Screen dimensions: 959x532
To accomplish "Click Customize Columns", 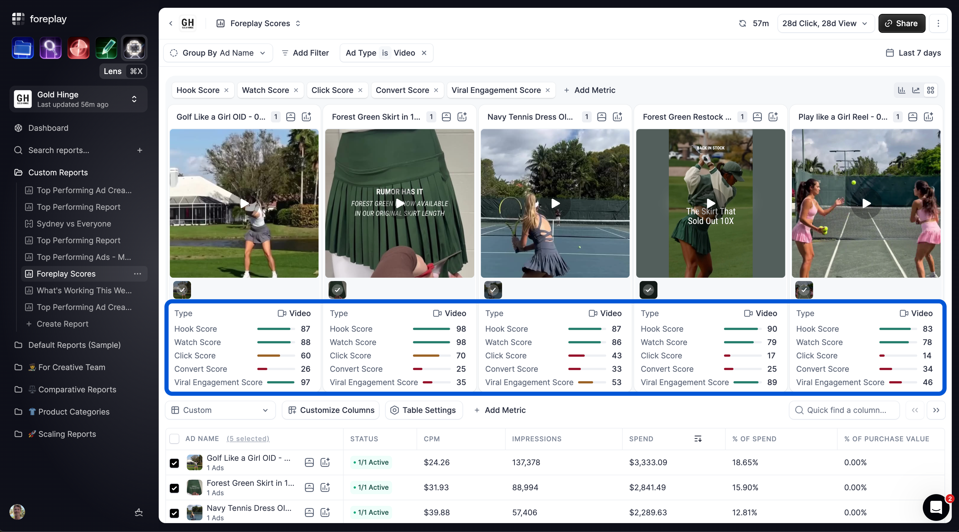I will [331, 410].
